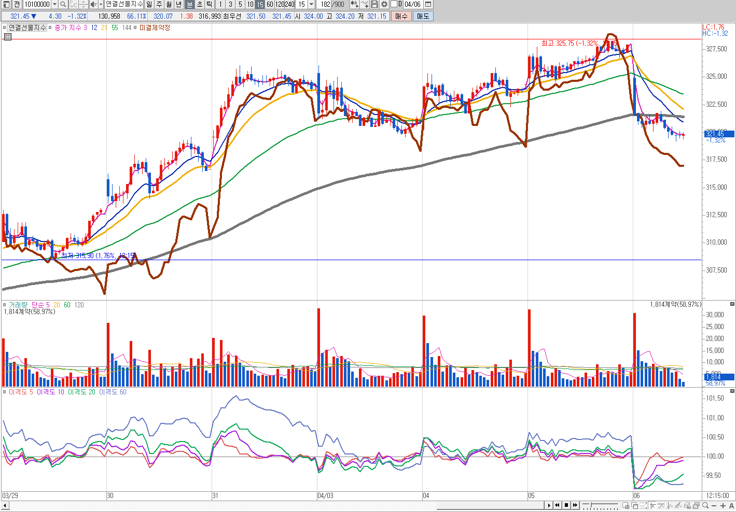
Task: Select the 60 minute interval tab
Action: point(270,4)
